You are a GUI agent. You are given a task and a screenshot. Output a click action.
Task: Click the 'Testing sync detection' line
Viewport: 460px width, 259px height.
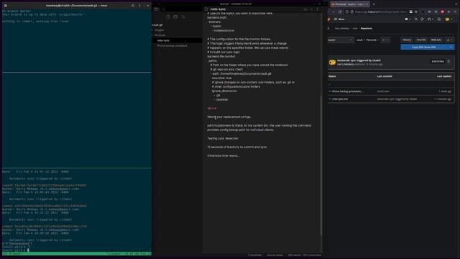tap(223, 138)
